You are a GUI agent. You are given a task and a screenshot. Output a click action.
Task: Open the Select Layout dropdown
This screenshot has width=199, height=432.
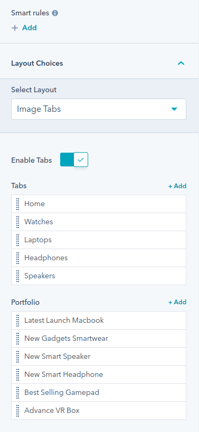(x=99, y=109)
